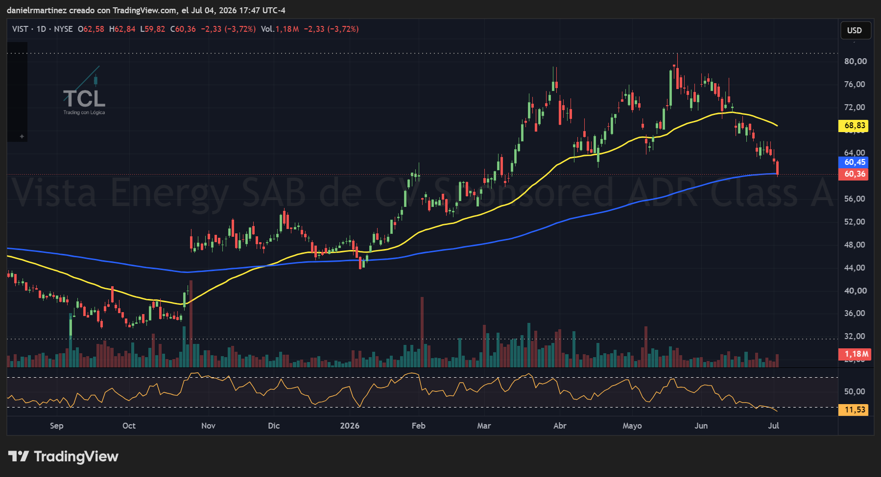The image size is (881, 477).
Task: Click the open value O62,58
Action: 91,29
